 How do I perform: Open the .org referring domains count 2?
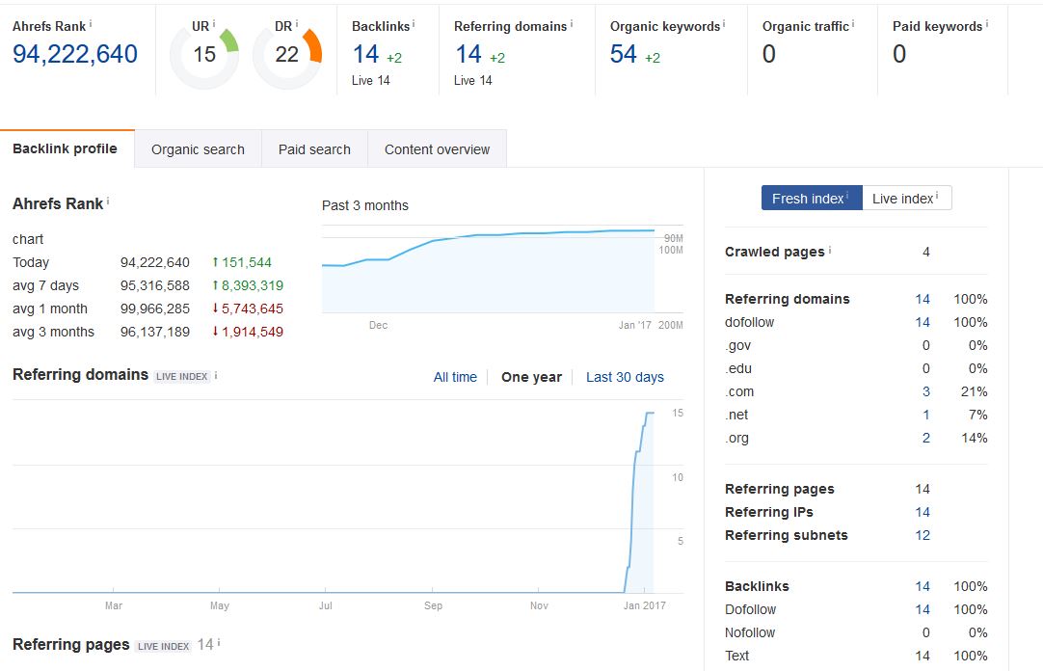pos(926,439)
